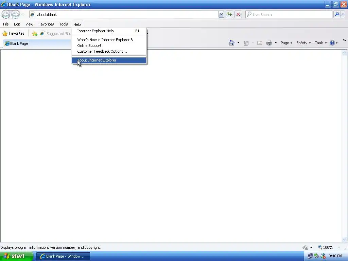Viewport: 348px width, 261px height.
Task: Click the search magnifier button
Action: pos(337,14)
